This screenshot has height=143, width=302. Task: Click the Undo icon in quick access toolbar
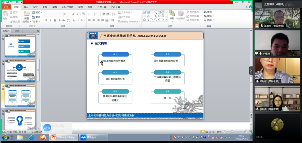(x=11, y=2)
